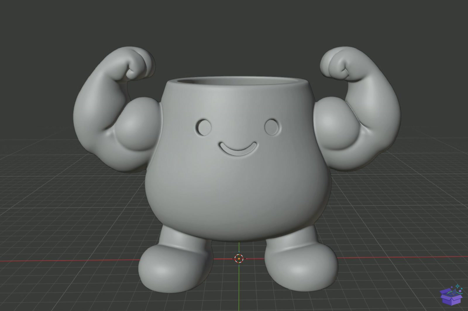
Task: Click the character's right round eye
Action: [272, 127]
